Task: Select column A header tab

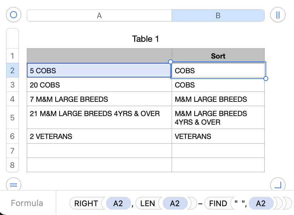Action: [99, 15]
